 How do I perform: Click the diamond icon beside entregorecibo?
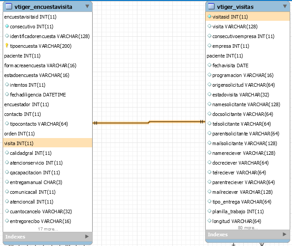tap(7, 221)
